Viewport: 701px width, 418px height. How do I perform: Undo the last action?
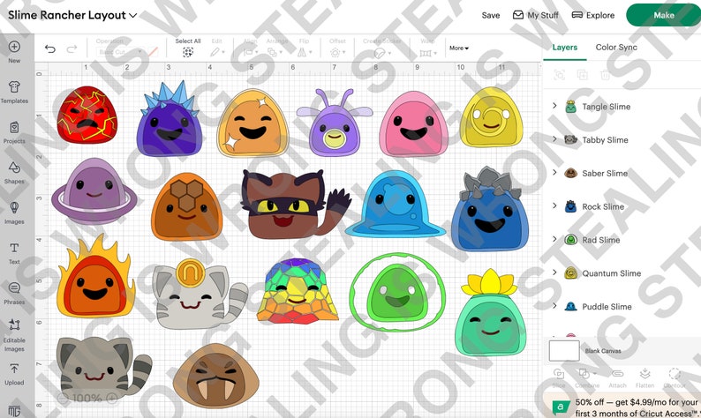(x=50, y=49)
